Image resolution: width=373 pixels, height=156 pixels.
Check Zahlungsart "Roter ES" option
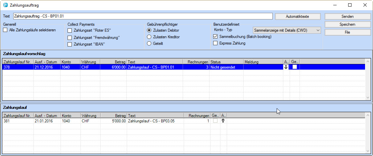pyautogui.click(x=70, y=31)
